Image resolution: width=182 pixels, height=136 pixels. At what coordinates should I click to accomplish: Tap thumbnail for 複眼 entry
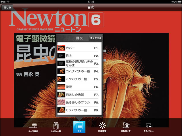(61, 87)
